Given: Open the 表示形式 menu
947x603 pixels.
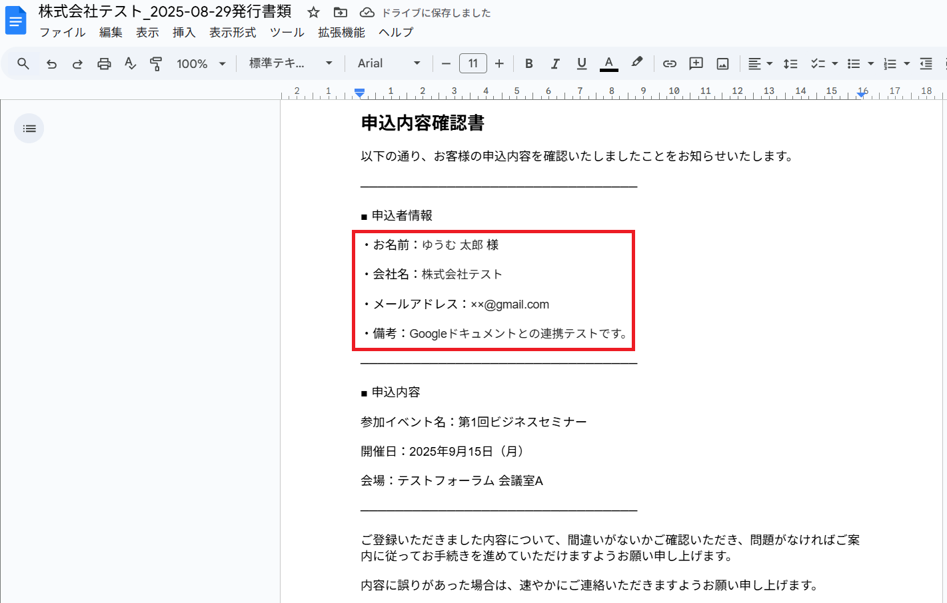Looking at the screenshot, I should (x=233, y=33).
